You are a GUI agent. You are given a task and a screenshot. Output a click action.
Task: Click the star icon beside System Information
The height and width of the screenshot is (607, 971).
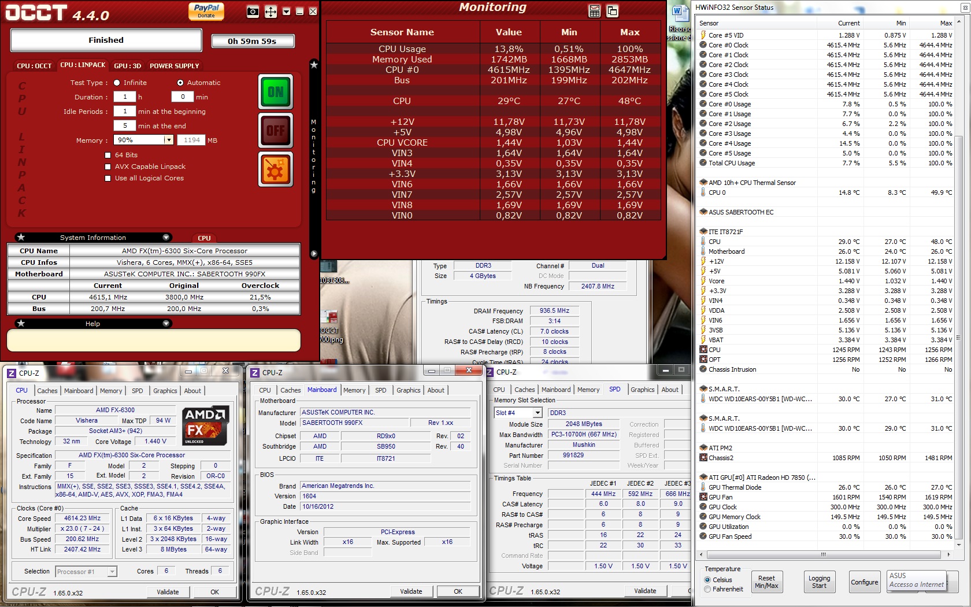21,237
